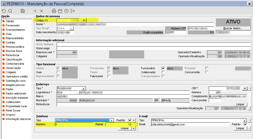Click the save floppy disk icon

[23, 11]
